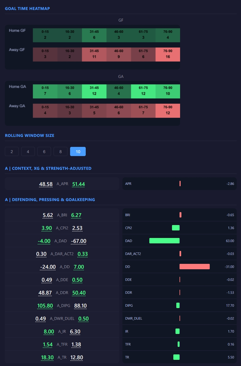Select rolling window size 8

pos(60,151)
